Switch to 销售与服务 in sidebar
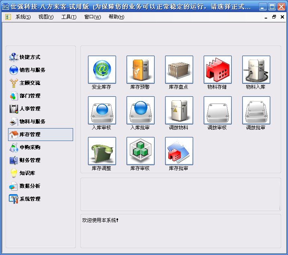 click(32, 70)
